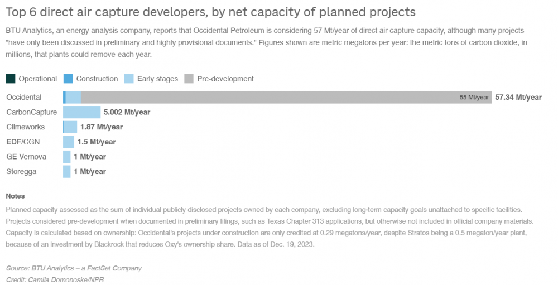Screen dimensions: 558x285
Task: Click the Occidental company label
Action: tap(24, 97)
